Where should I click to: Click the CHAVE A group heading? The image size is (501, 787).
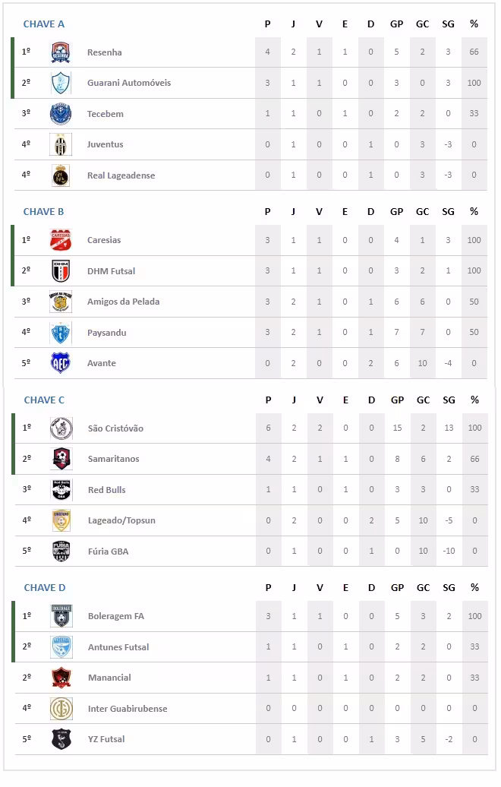point(44,24)
